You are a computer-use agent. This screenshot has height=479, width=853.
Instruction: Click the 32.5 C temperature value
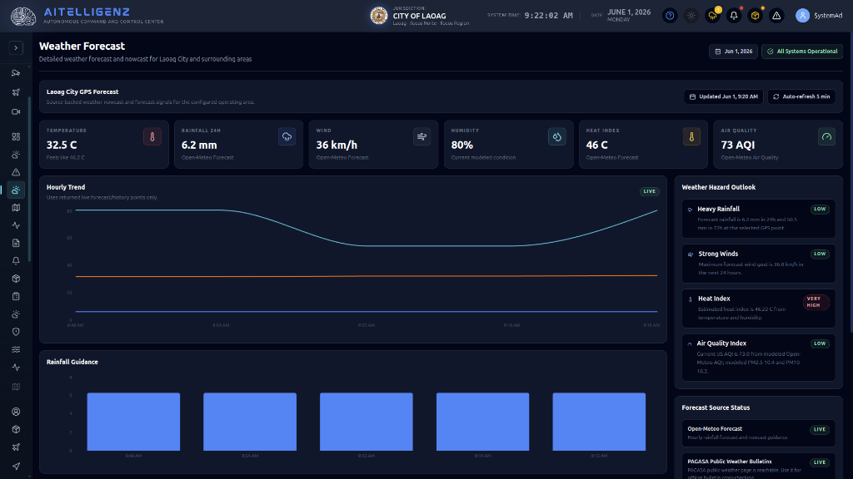(62, 145)
